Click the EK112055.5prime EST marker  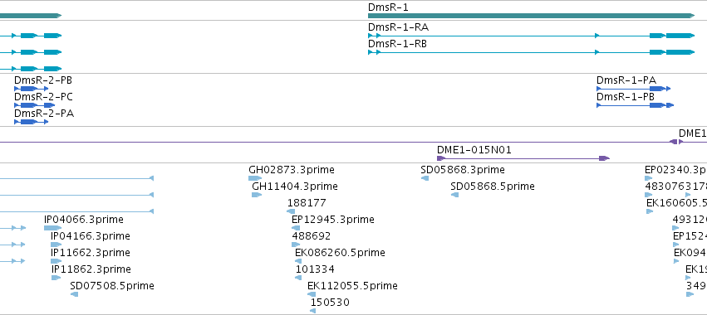click(312, 294)
